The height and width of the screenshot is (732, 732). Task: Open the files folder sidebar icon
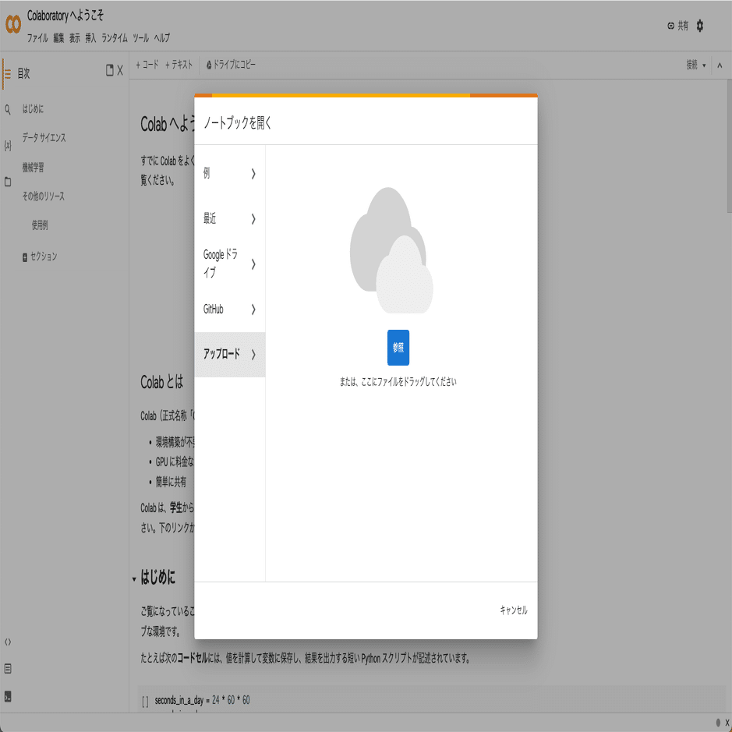pyautogui.click(x=8, y=182)
